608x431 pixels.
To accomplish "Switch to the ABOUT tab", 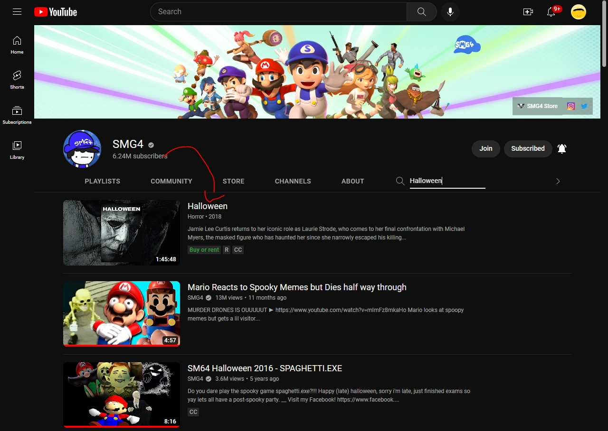I will [352, 181].
